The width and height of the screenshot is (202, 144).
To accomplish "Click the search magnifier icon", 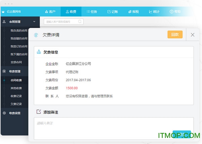I will click(80, 21).
